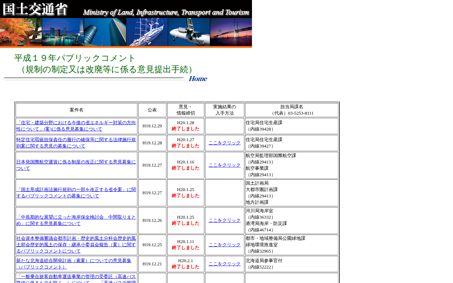The width and height of the screenshot is (453, 283).
Task: Open the 高速バス路線 管理の受委託 link
Action: coord(75,279)
